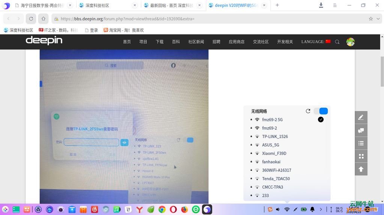The height and width of the screenshot is (215, 384).
Task: Go to browser home page icon
Action: (x=43, y=19)
